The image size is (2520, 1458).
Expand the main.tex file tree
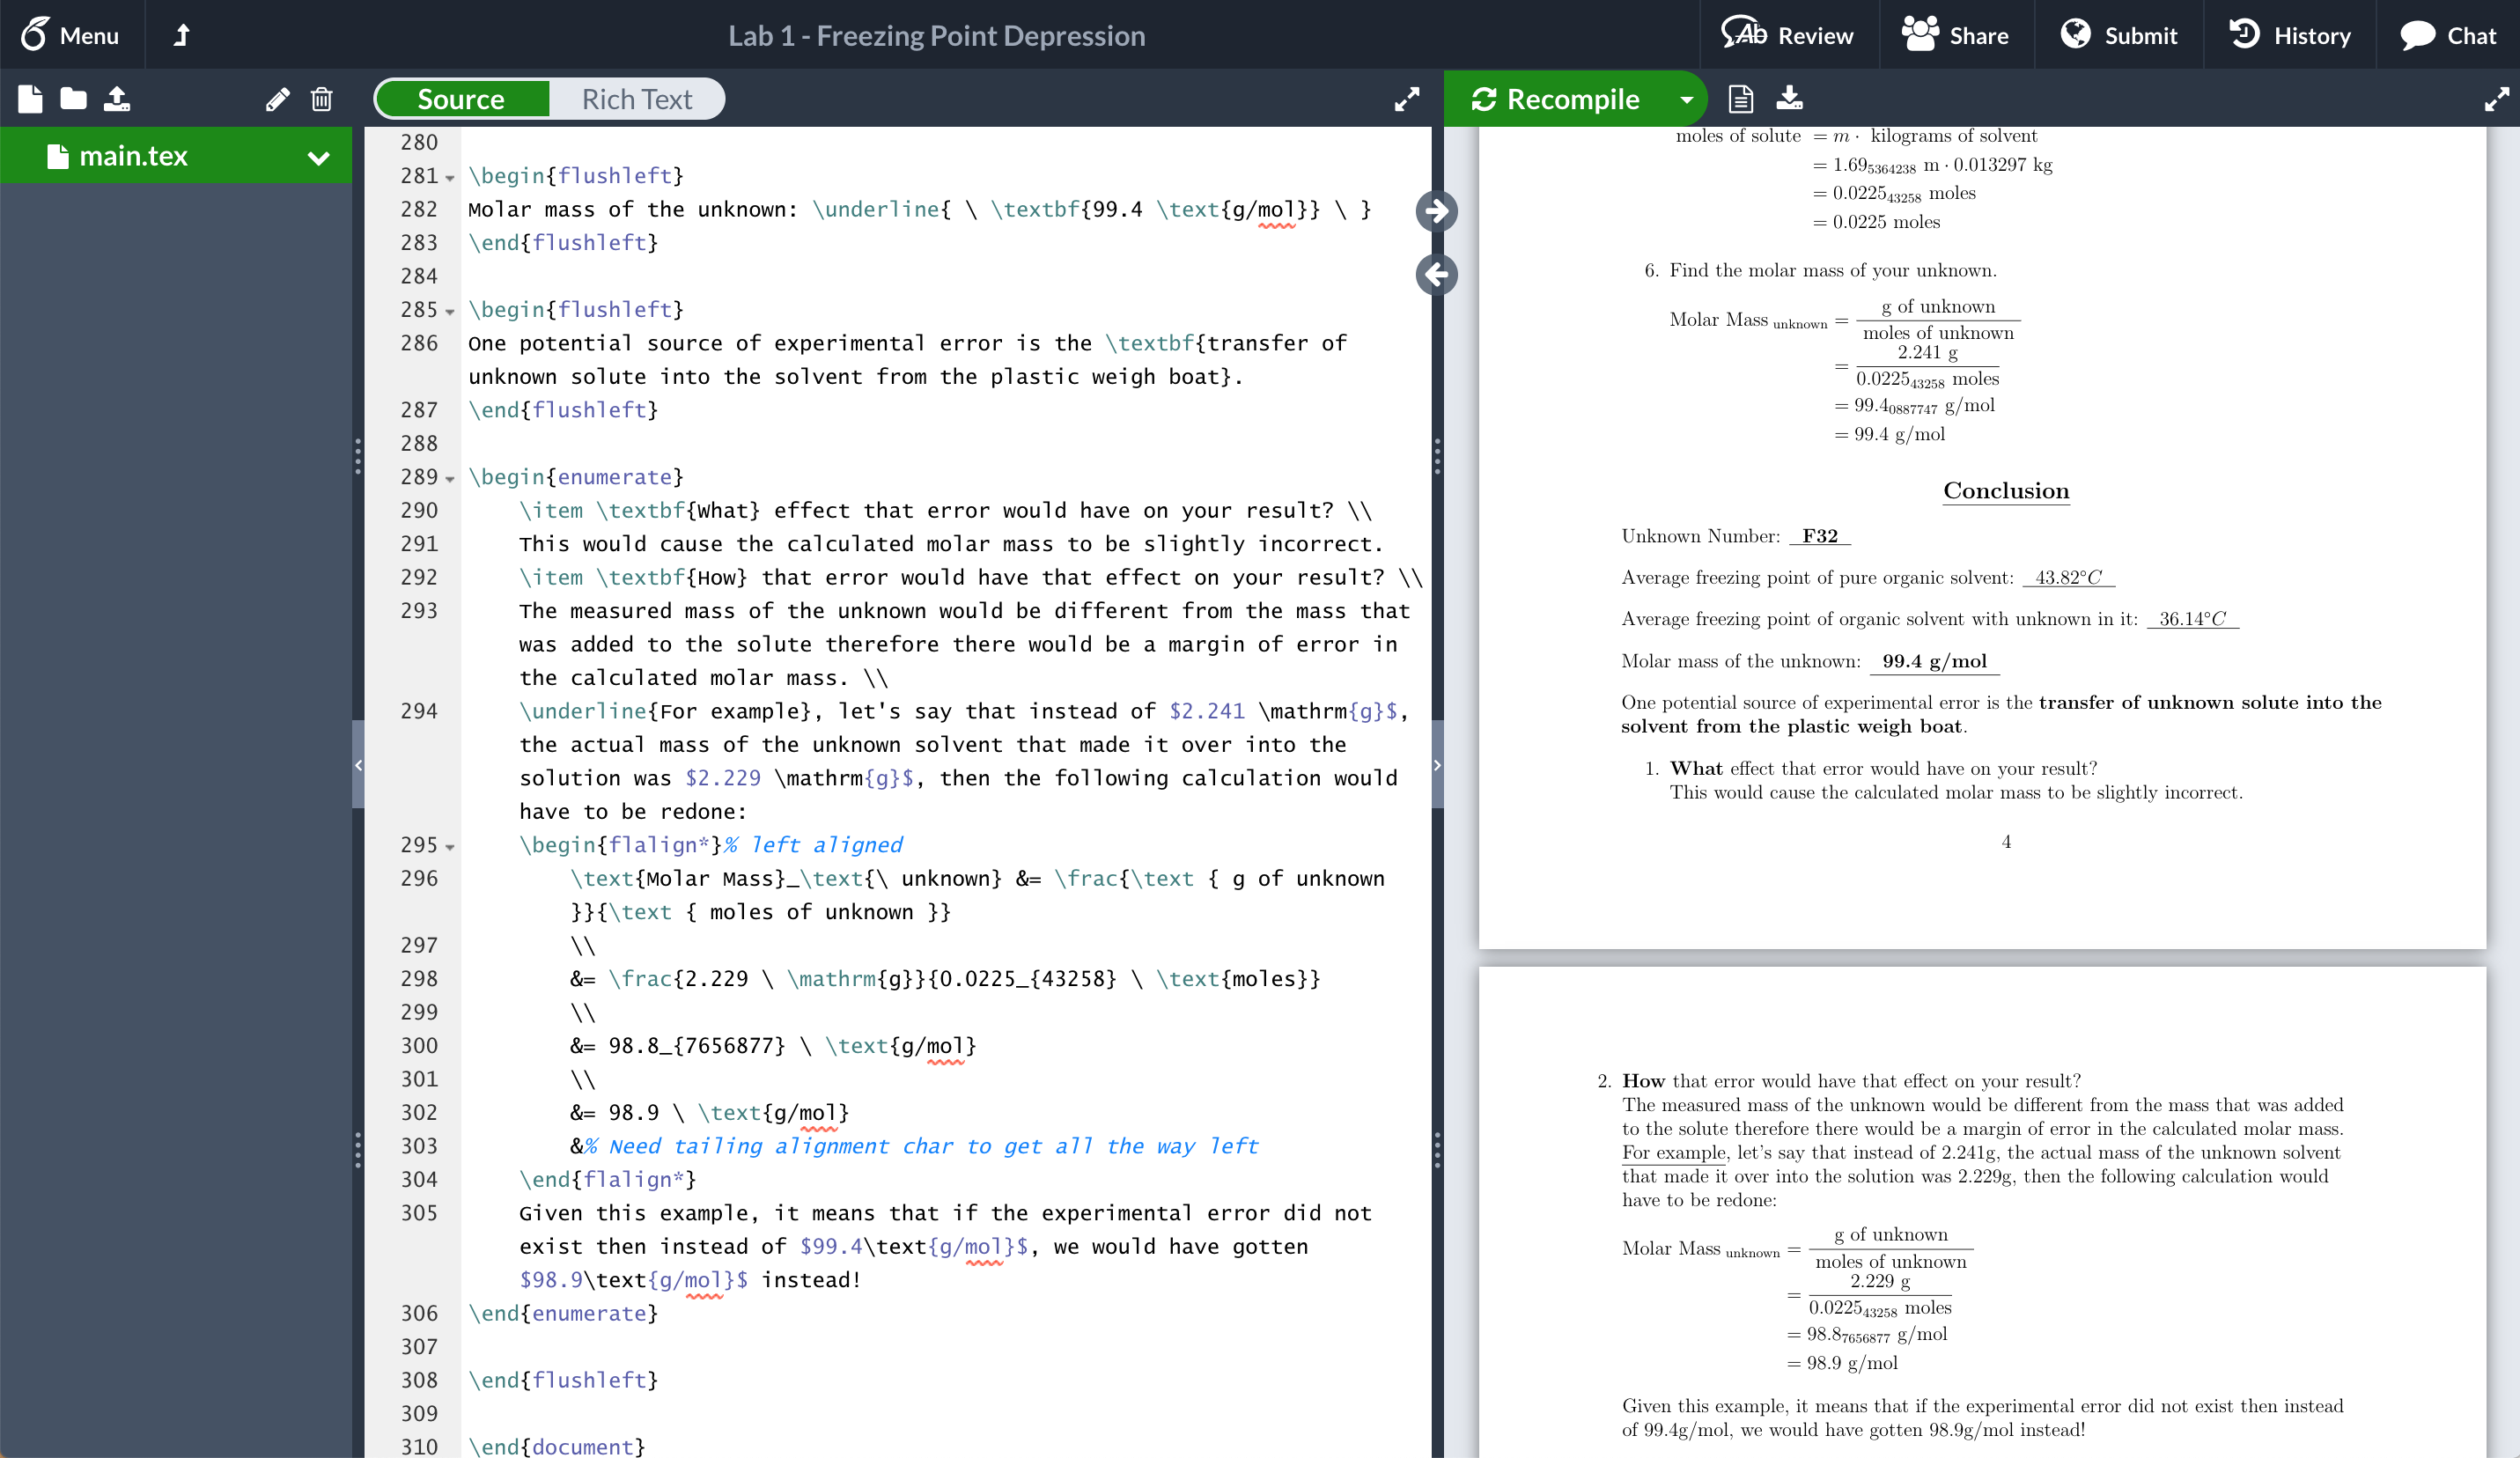click(x=320, y=156)
